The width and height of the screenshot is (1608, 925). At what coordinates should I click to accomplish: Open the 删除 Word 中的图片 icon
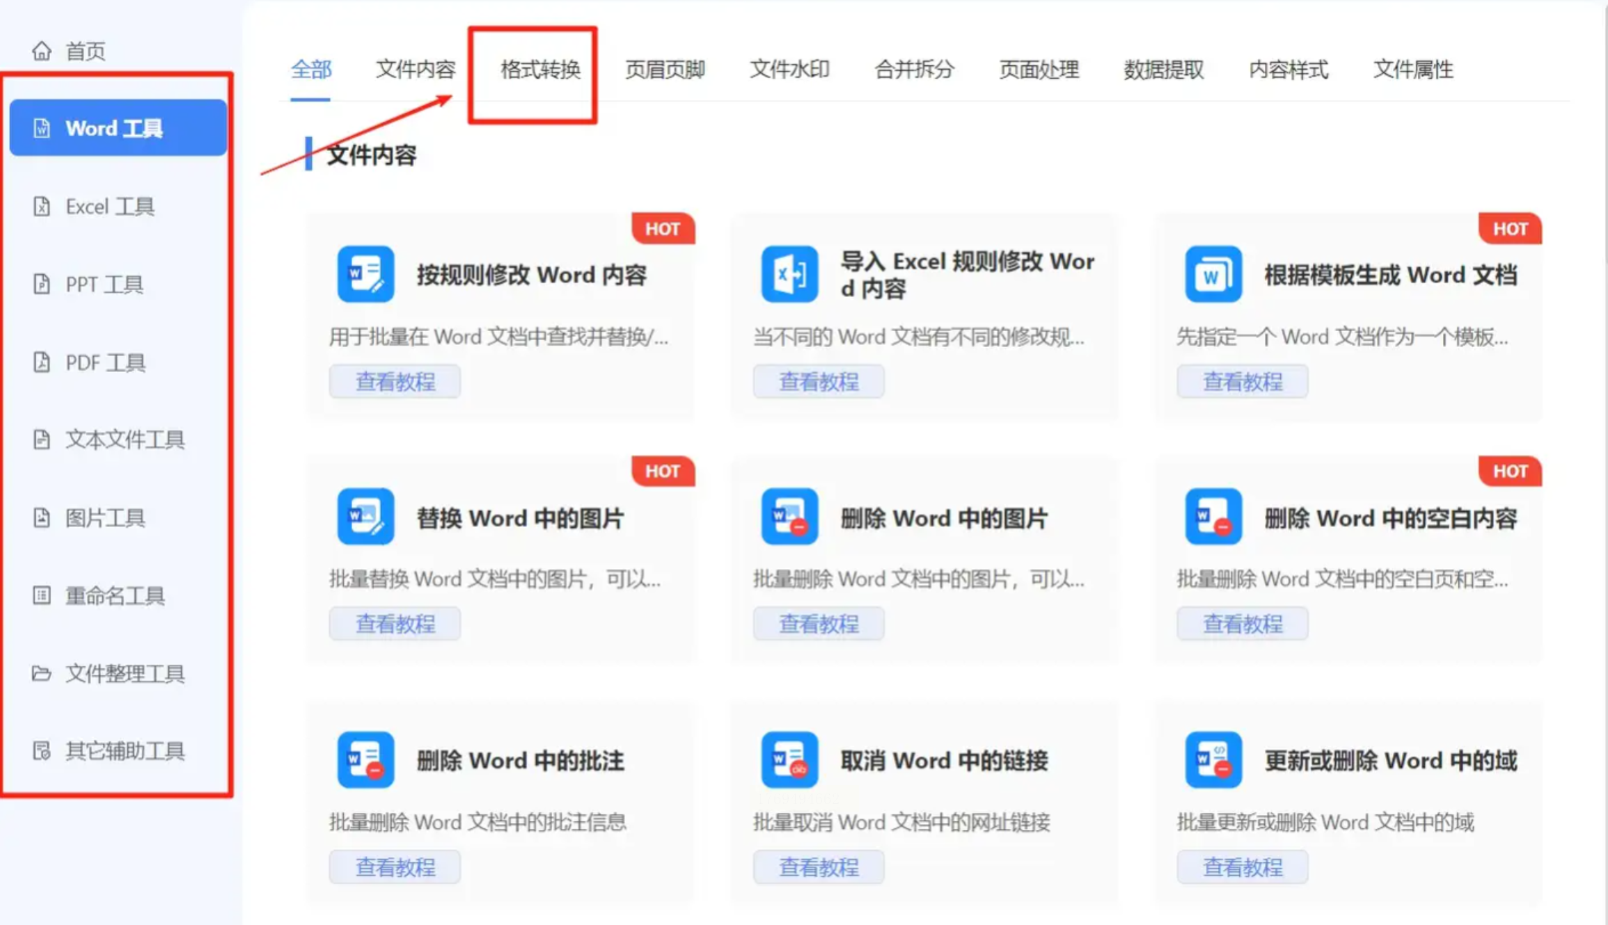click(789, 516)
